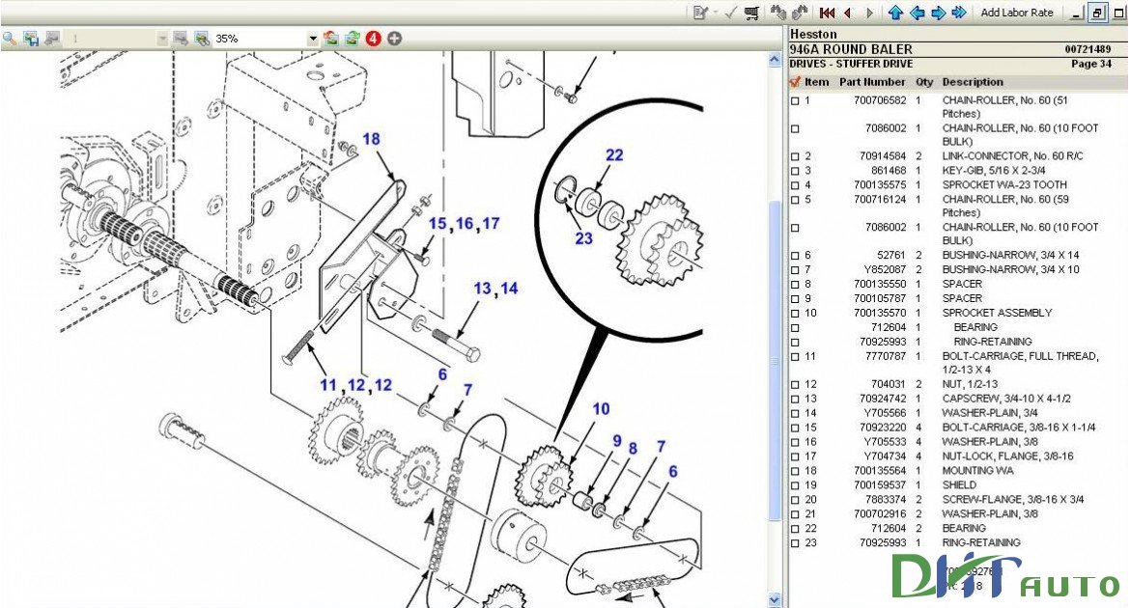Check the box for item 1 CHAIN-ROLLER

click(x=795, y=101)
